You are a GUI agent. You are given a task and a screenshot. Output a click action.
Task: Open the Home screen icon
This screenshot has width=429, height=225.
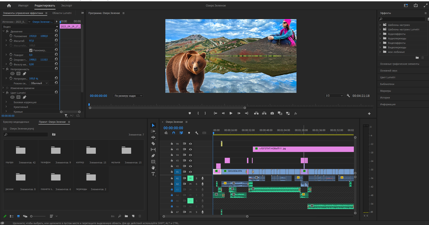pos(9,6)
